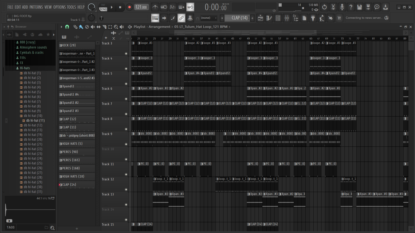The width and height of the screenshot is (415, 233).
Task: Open the Plugin picker plug icon
Action: tap(313, 18)
